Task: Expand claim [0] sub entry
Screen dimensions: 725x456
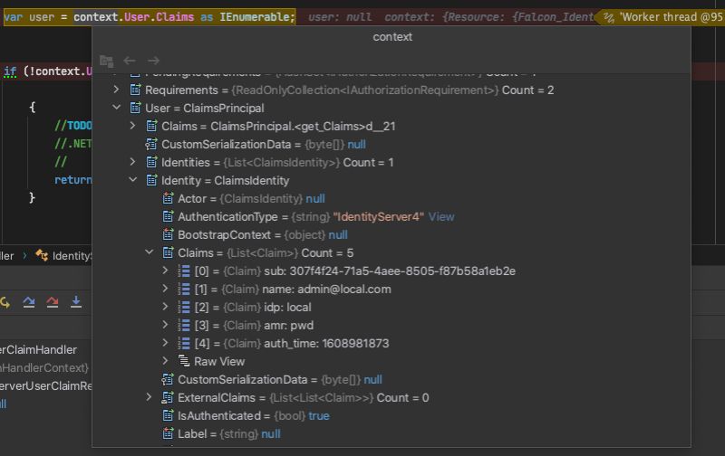Action: coord(166,271)
